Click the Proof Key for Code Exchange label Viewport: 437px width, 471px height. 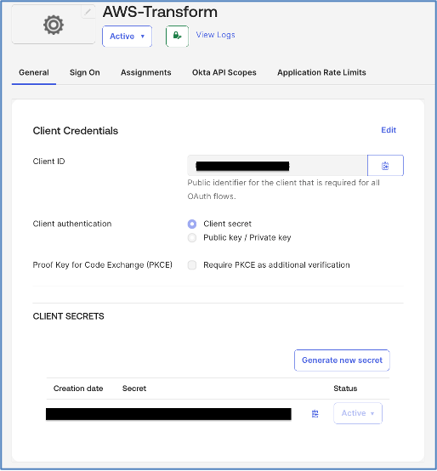(x=102, y=265)
